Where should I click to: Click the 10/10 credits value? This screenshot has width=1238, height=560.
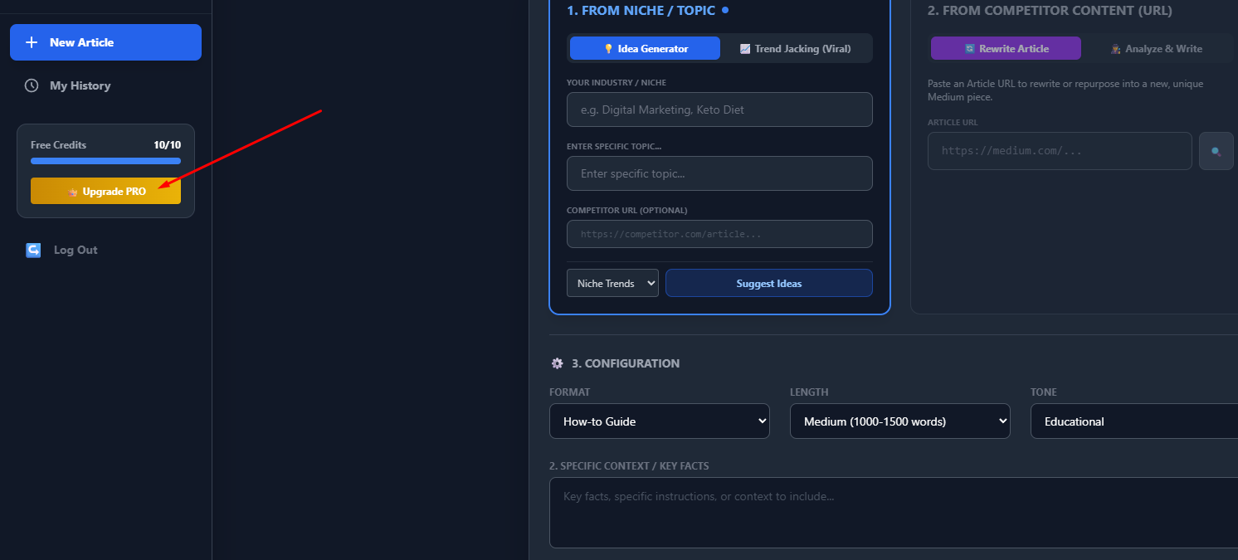coord(167,145)
